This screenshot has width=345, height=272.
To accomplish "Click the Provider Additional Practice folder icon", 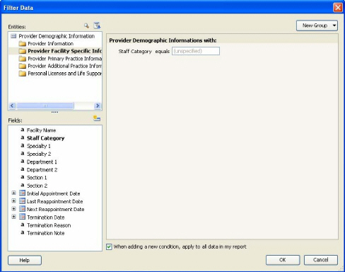I will [23, 66].
